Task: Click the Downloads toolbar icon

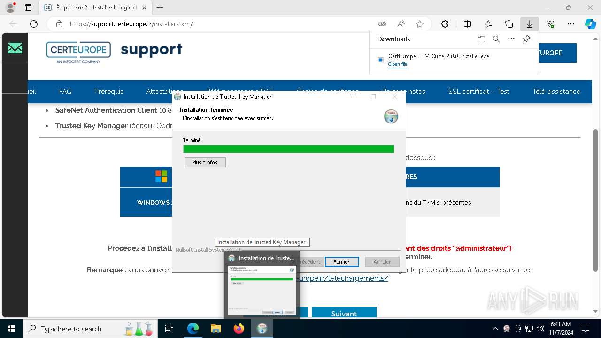Action: pyautogui.click(x=530, y=24)
